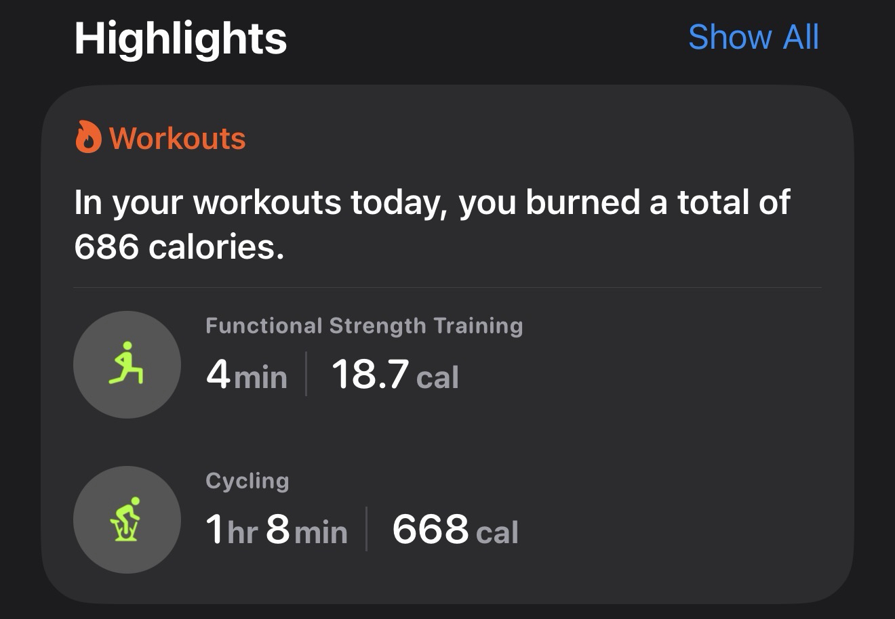Select the Cycling workout title

247,481
